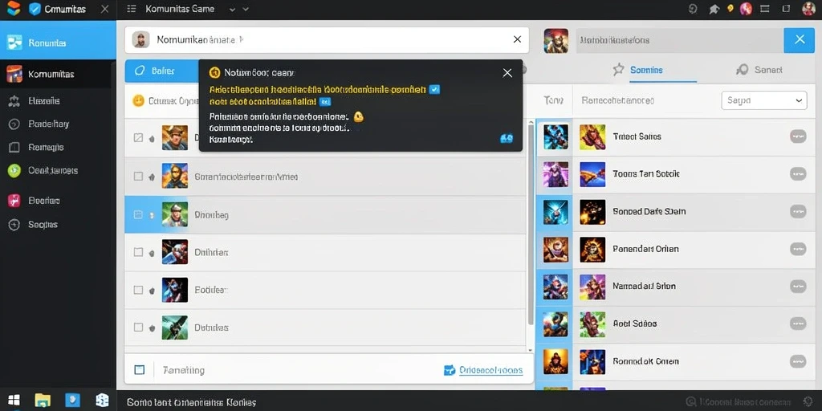Open the Windows Start button

[x=14, y=401]
